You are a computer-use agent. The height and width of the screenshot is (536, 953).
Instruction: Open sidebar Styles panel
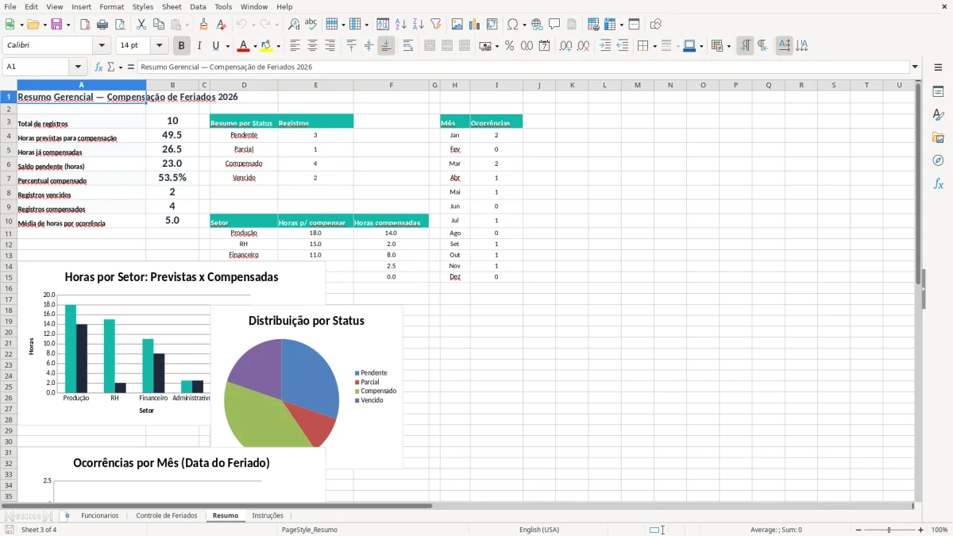click(938, 115)
